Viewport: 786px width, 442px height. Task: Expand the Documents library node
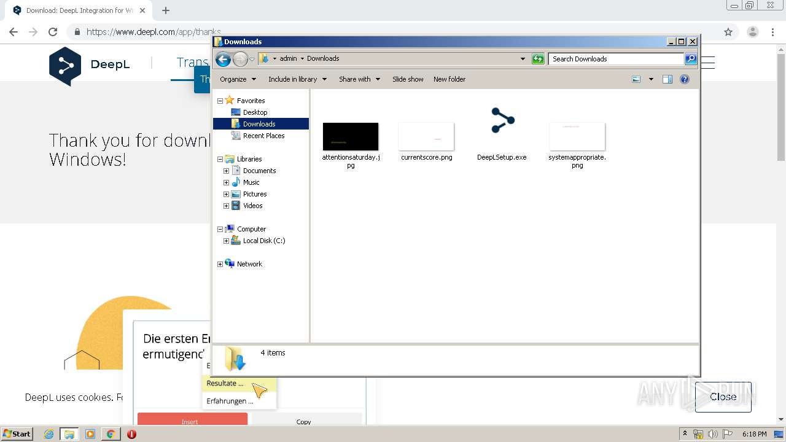(226, 171)
